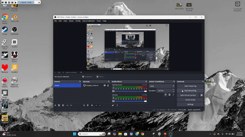Click the Properties button under preview

click(87, 77)
